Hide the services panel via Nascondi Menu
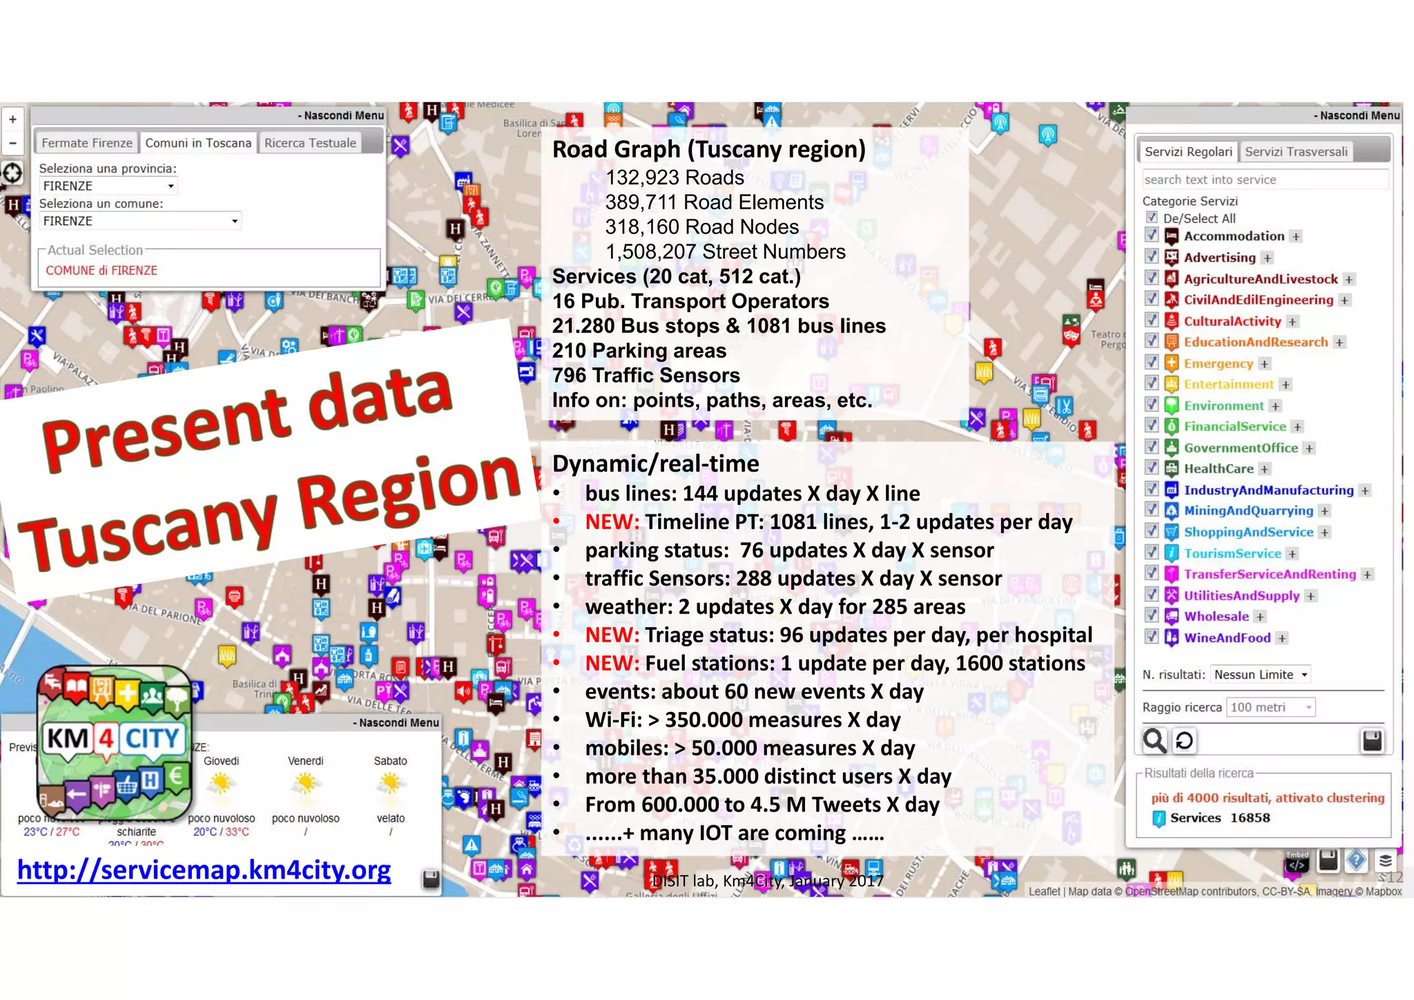This screenshot has height=1000, width=1414. [1357, 115]
